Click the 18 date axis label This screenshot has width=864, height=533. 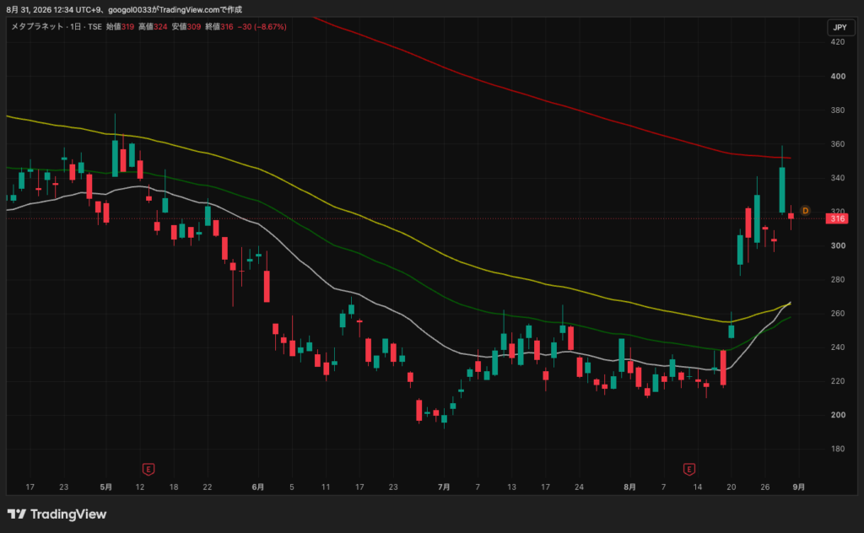tap(174, 487)
